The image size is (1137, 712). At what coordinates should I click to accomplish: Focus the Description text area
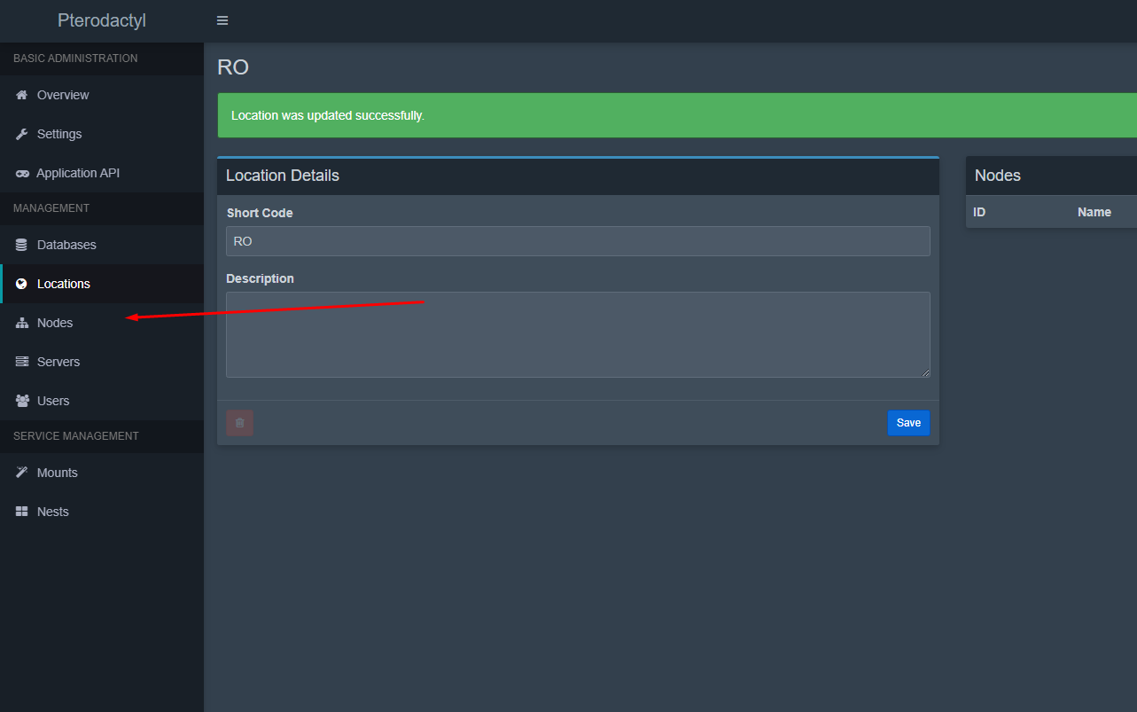point(578,334)
